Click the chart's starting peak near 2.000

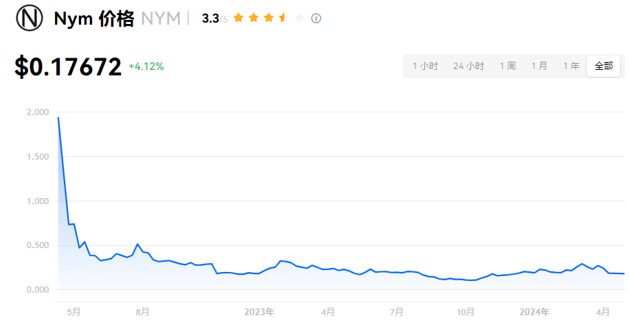(58, 118)
